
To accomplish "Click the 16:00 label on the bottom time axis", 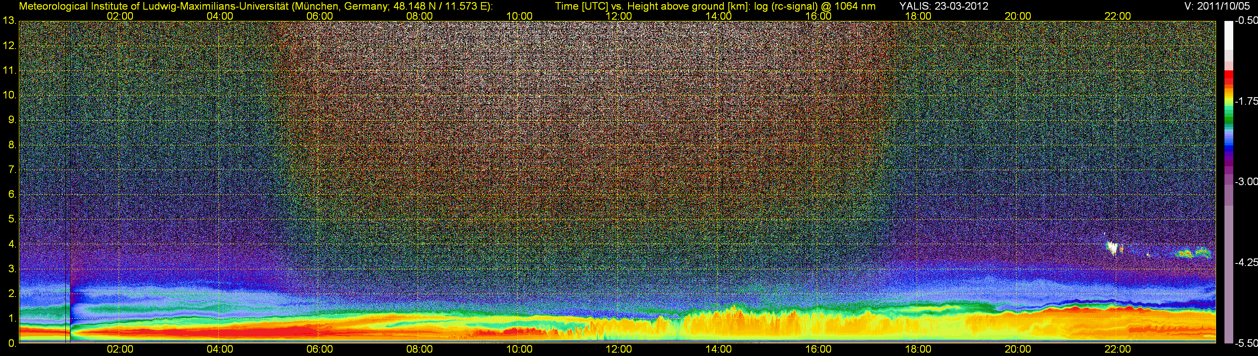I will (819, 349).
